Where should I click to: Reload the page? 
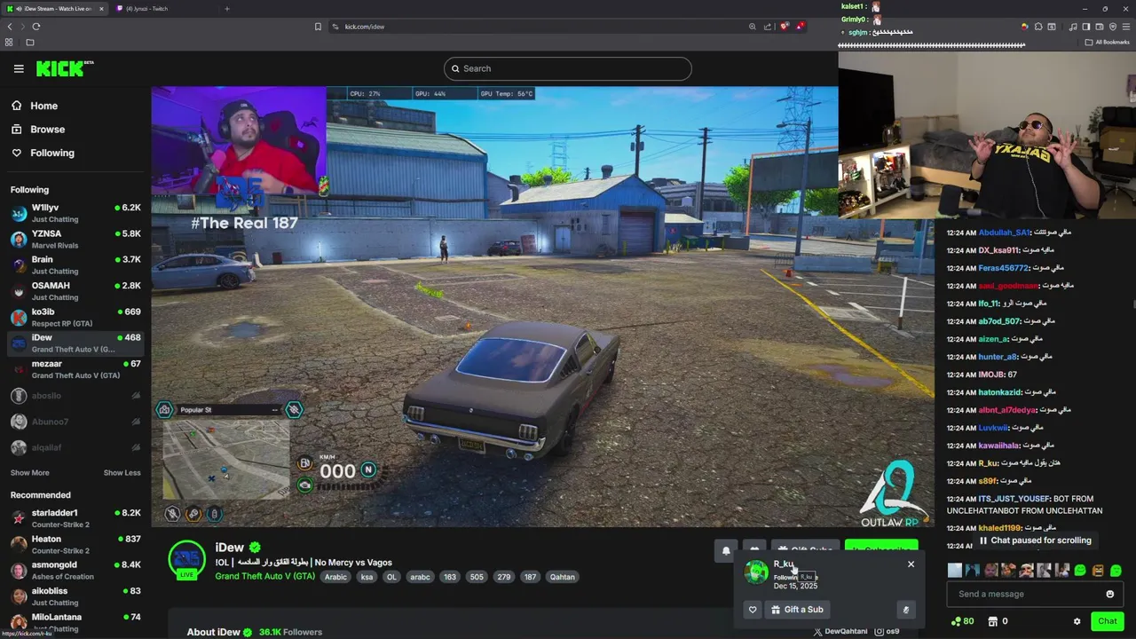[36, 27]
